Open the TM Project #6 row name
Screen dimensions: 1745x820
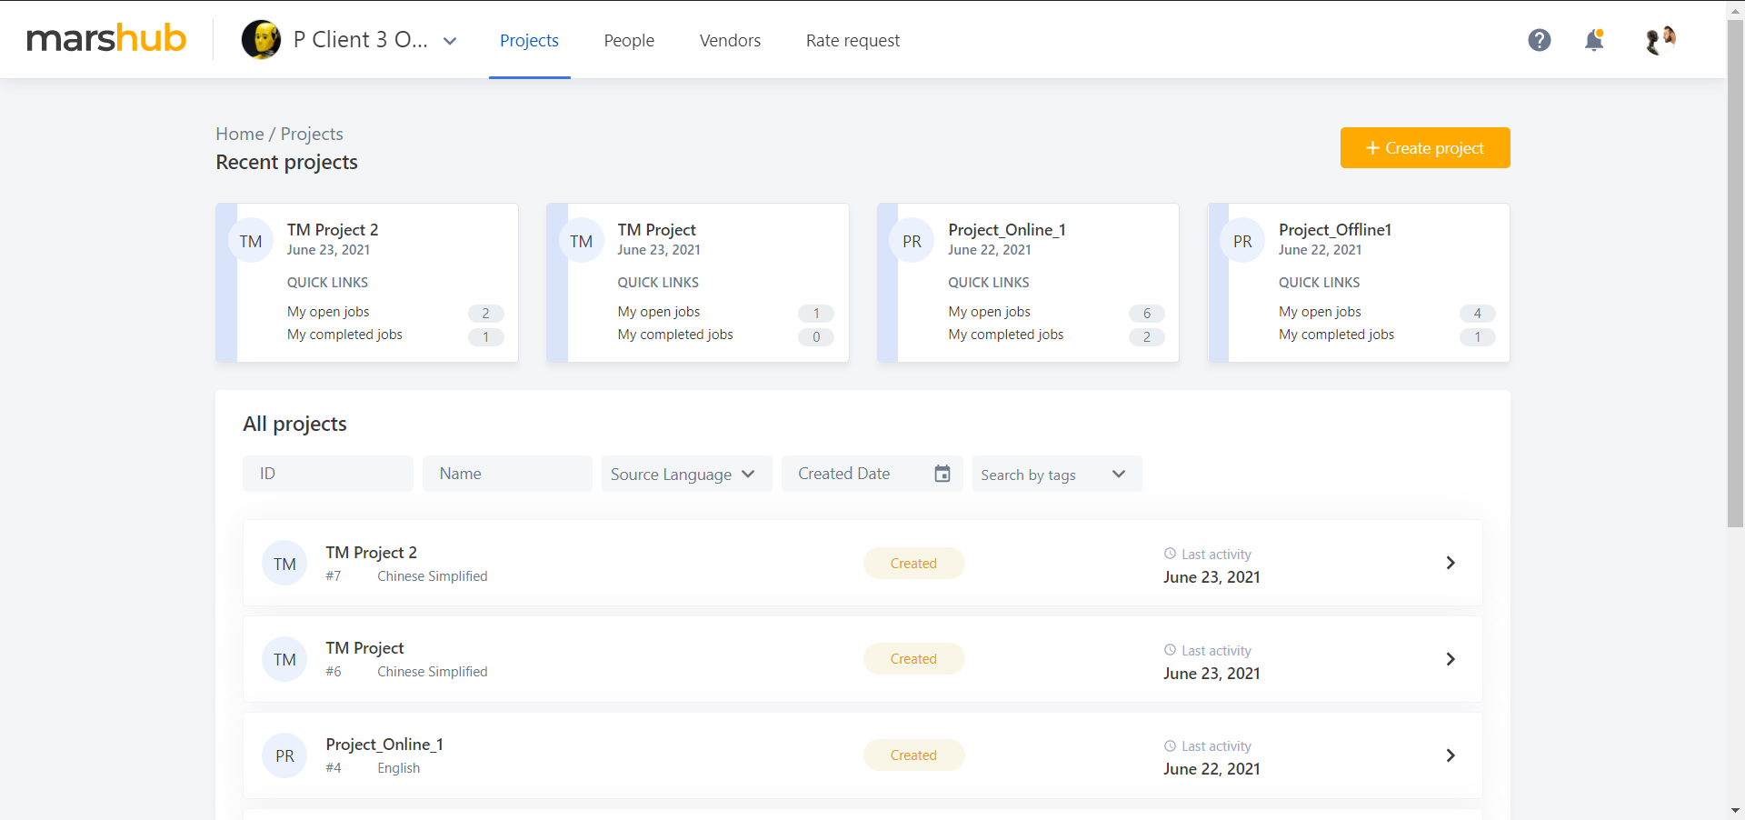pos(364,648)
